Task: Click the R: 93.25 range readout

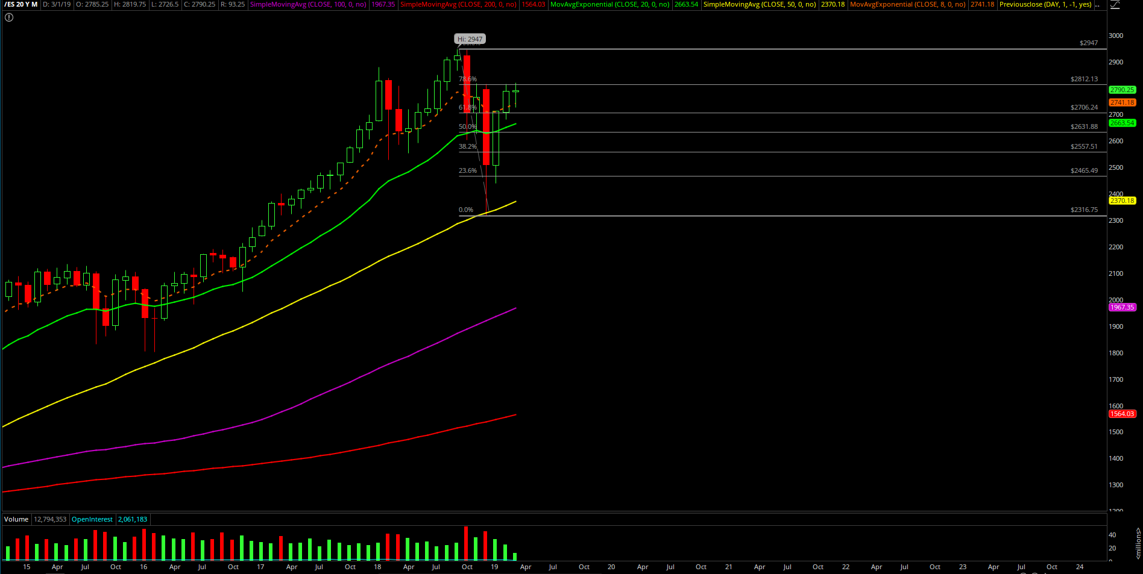Action: [x=233, y=4]
